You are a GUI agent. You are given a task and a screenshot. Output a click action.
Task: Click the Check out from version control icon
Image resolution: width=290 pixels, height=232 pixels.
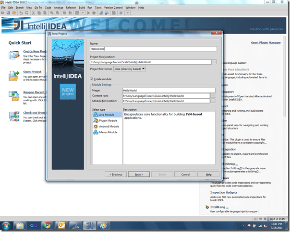click(x=14, y=116)
